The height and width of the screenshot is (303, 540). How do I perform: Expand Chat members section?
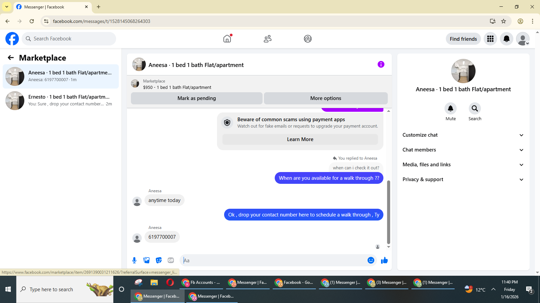463,150
